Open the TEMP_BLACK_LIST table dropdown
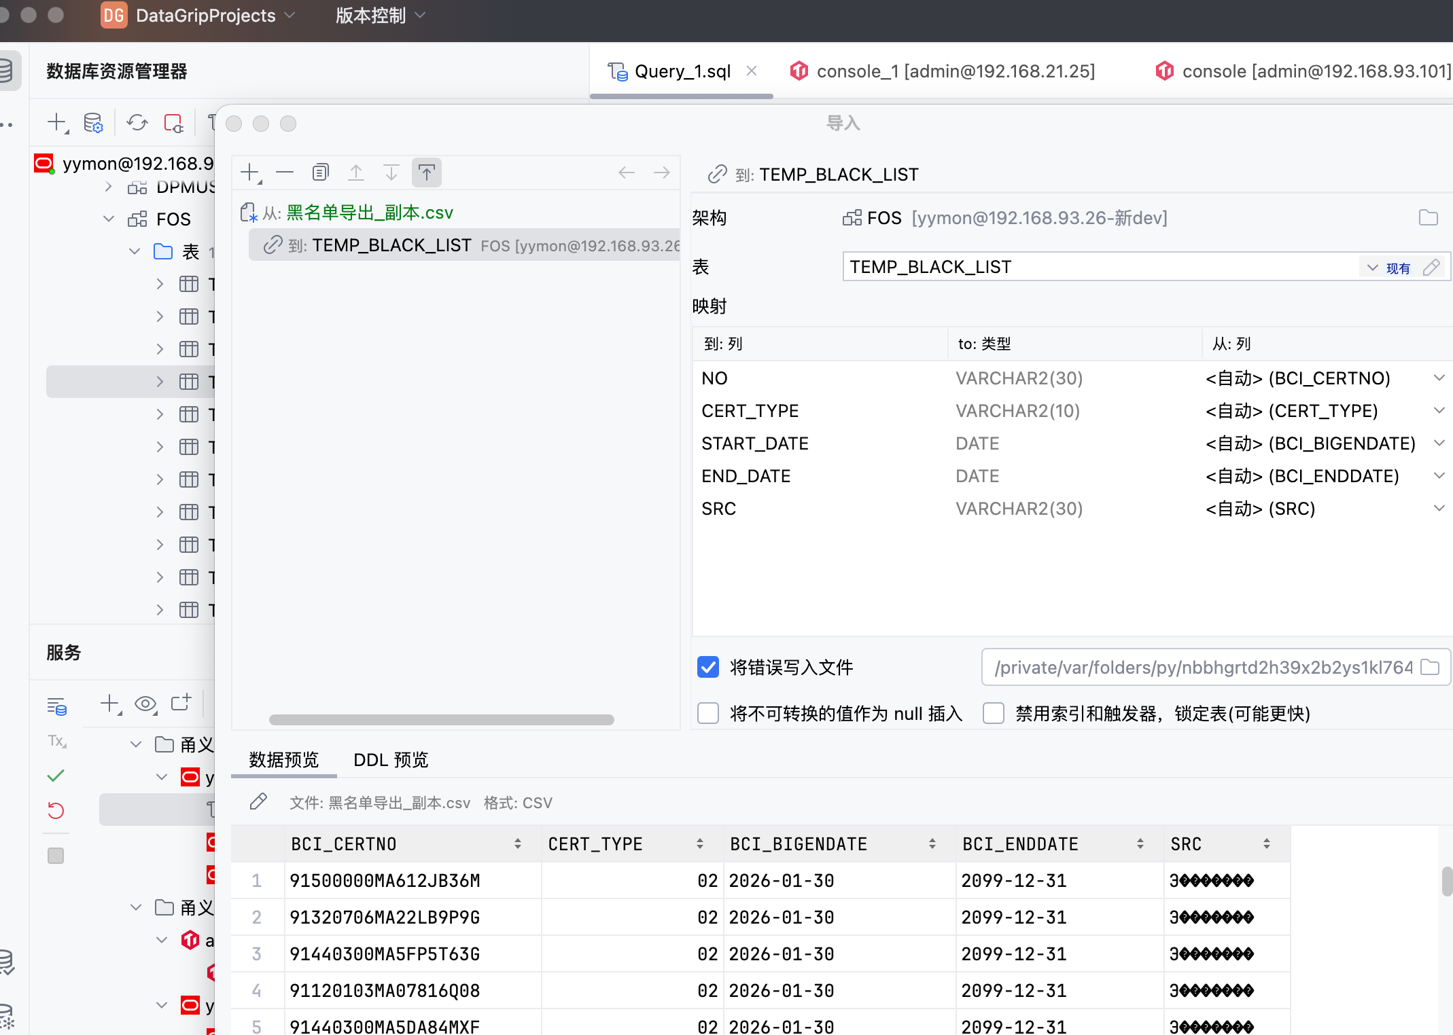This screenshot has height=1035, width=1453. pos(1372,268)
